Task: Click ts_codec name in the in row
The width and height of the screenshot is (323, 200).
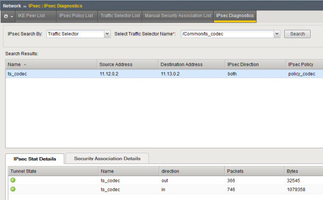Action: pyautogui.click(x=110, y=189)
